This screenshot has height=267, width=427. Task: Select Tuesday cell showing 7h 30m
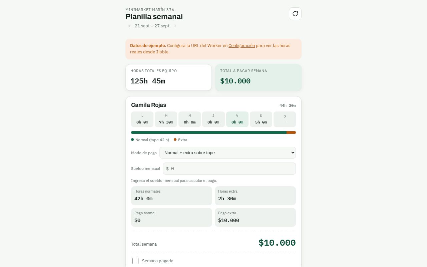pyautogui.click(x=166, y=119)
